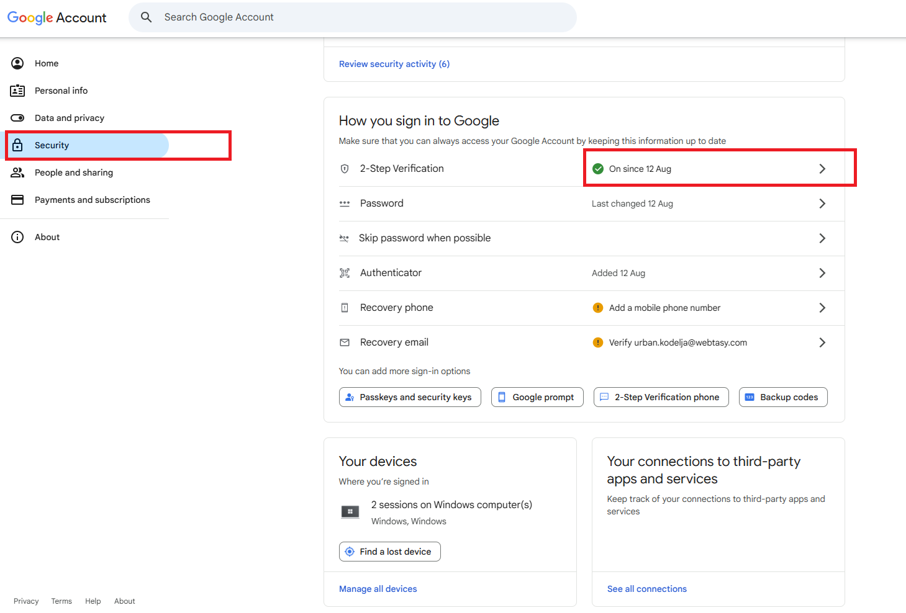Click the People and sharing icon
Screen dimensions: 906x613
[x=17, y=172]
